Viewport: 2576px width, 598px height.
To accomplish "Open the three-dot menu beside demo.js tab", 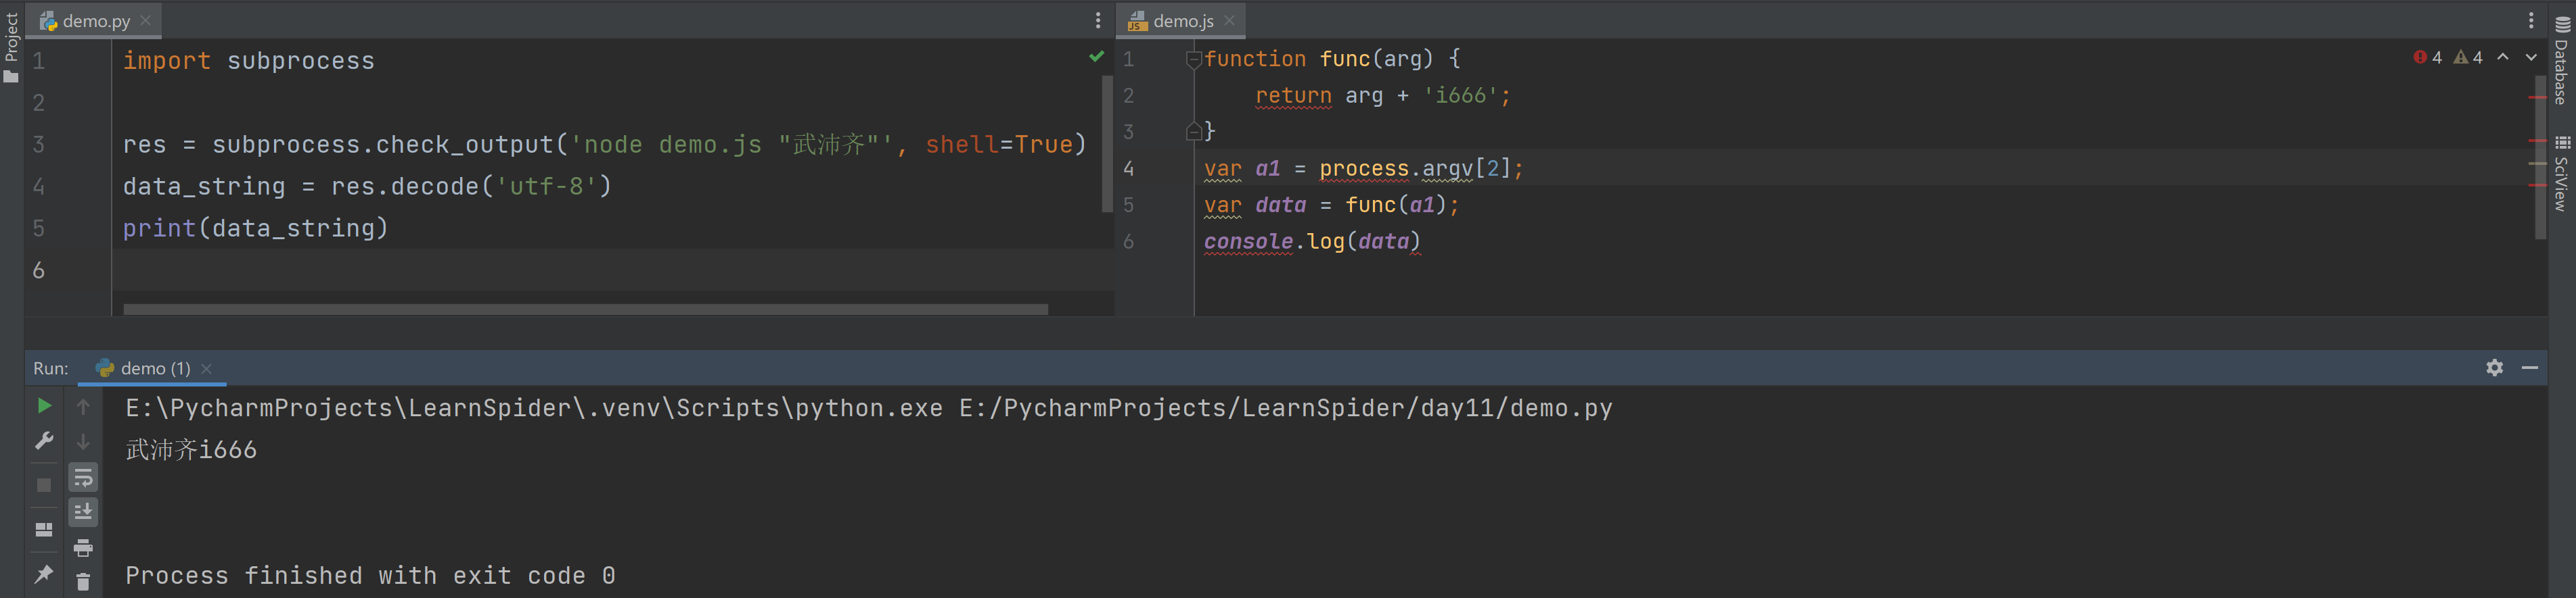I will click(2531, 20).
